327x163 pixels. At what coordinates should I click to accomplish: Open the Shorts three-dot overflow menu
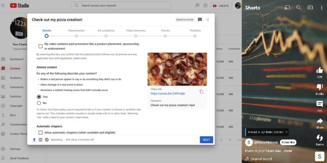(321, 8)
